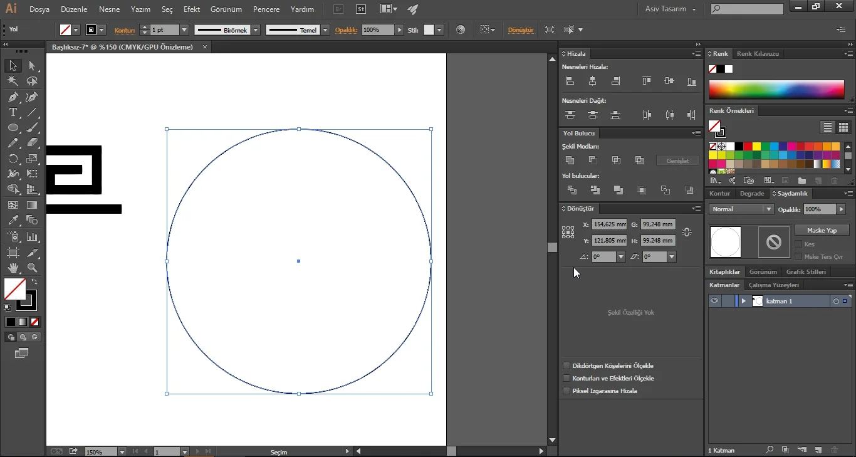Open Temel brush definition dropdown
This screenshot has height=457, width=856.
tap(325, 30)
